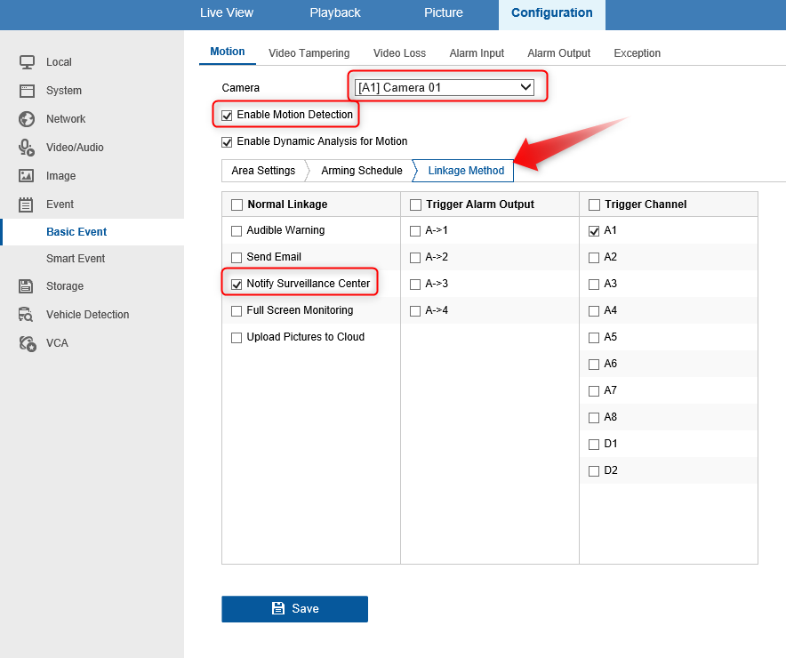786x658 pixels.
Task: Click the Vehicle Detection car icon
Action: point(27,315)
